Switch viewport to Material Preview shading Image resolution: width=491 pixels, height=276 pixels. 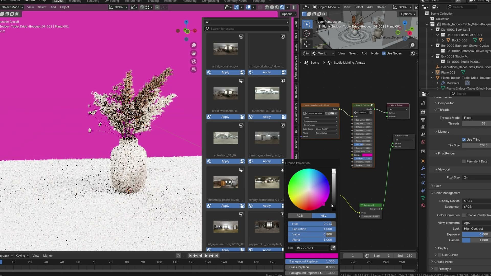[277, 7]
